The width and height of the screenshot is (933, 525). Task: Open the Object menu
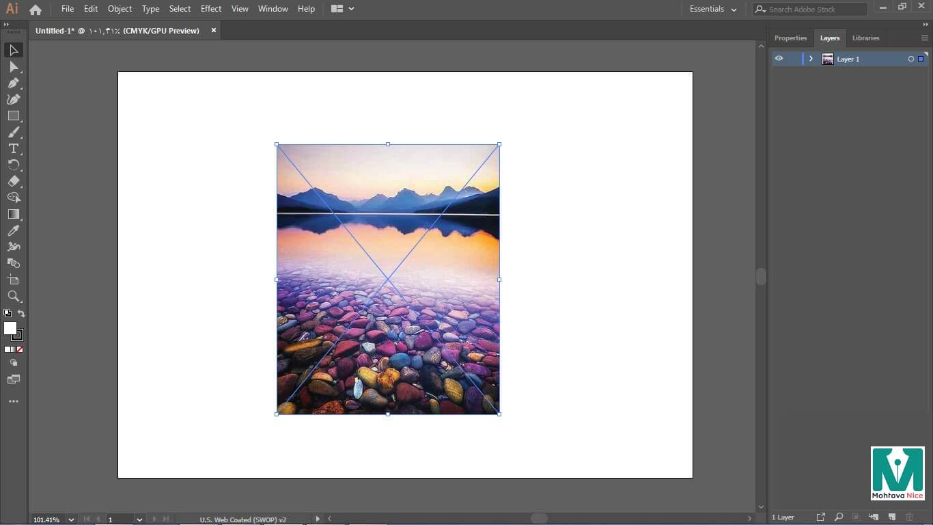120,9
